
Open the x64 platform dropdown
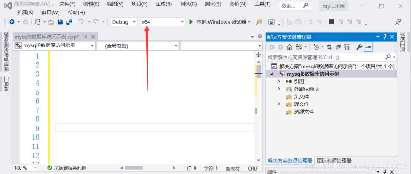[x=182, y=22]
